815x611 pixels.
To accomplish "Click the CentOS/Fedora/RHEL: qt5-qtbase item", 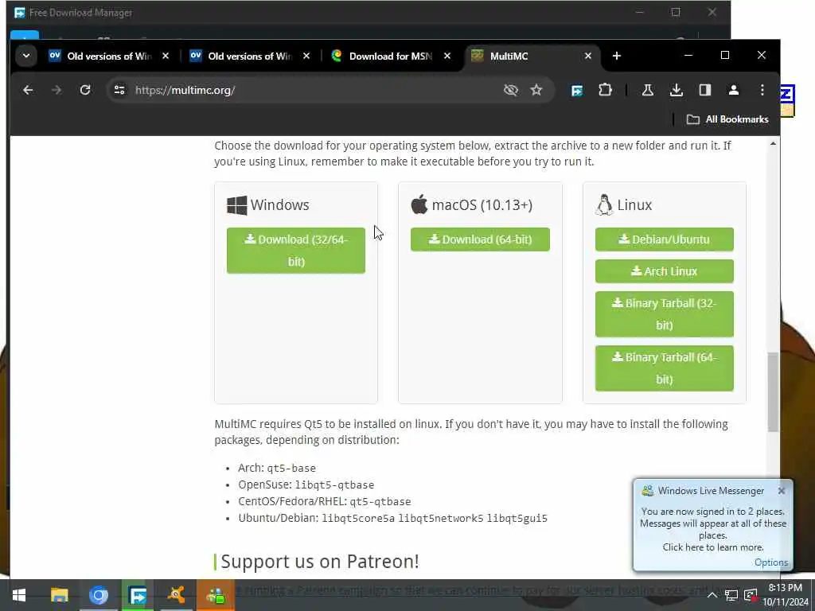I will (325, 501).
